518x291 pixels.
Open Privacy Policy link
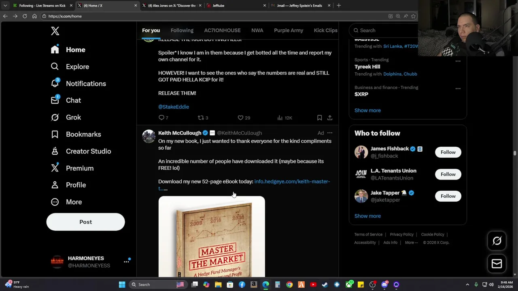coord(401,234)
